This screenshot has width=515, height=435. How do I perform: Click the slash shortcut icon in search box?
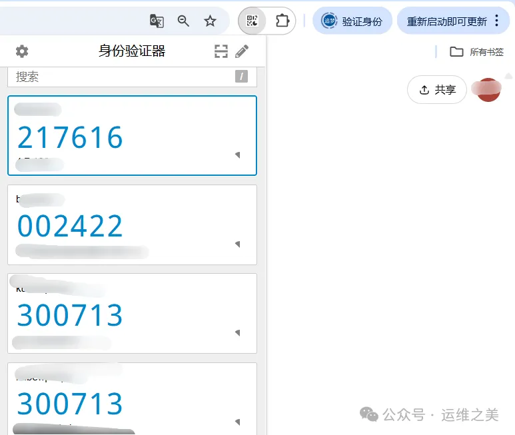coord(241,77)
